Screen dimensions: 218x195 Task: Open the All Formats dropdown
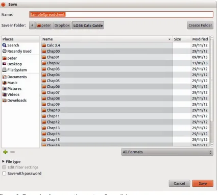tap(167, 152)
